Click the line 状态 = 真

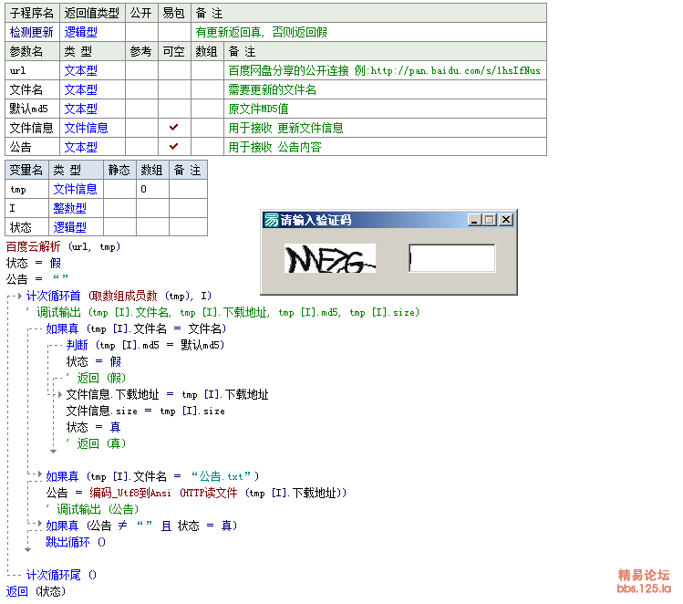[x=93, y=427]
